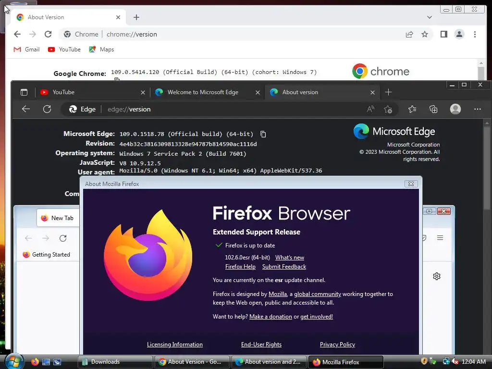Reload the chrome://version page
Screen dimensions: 492x369
point(48,34)
